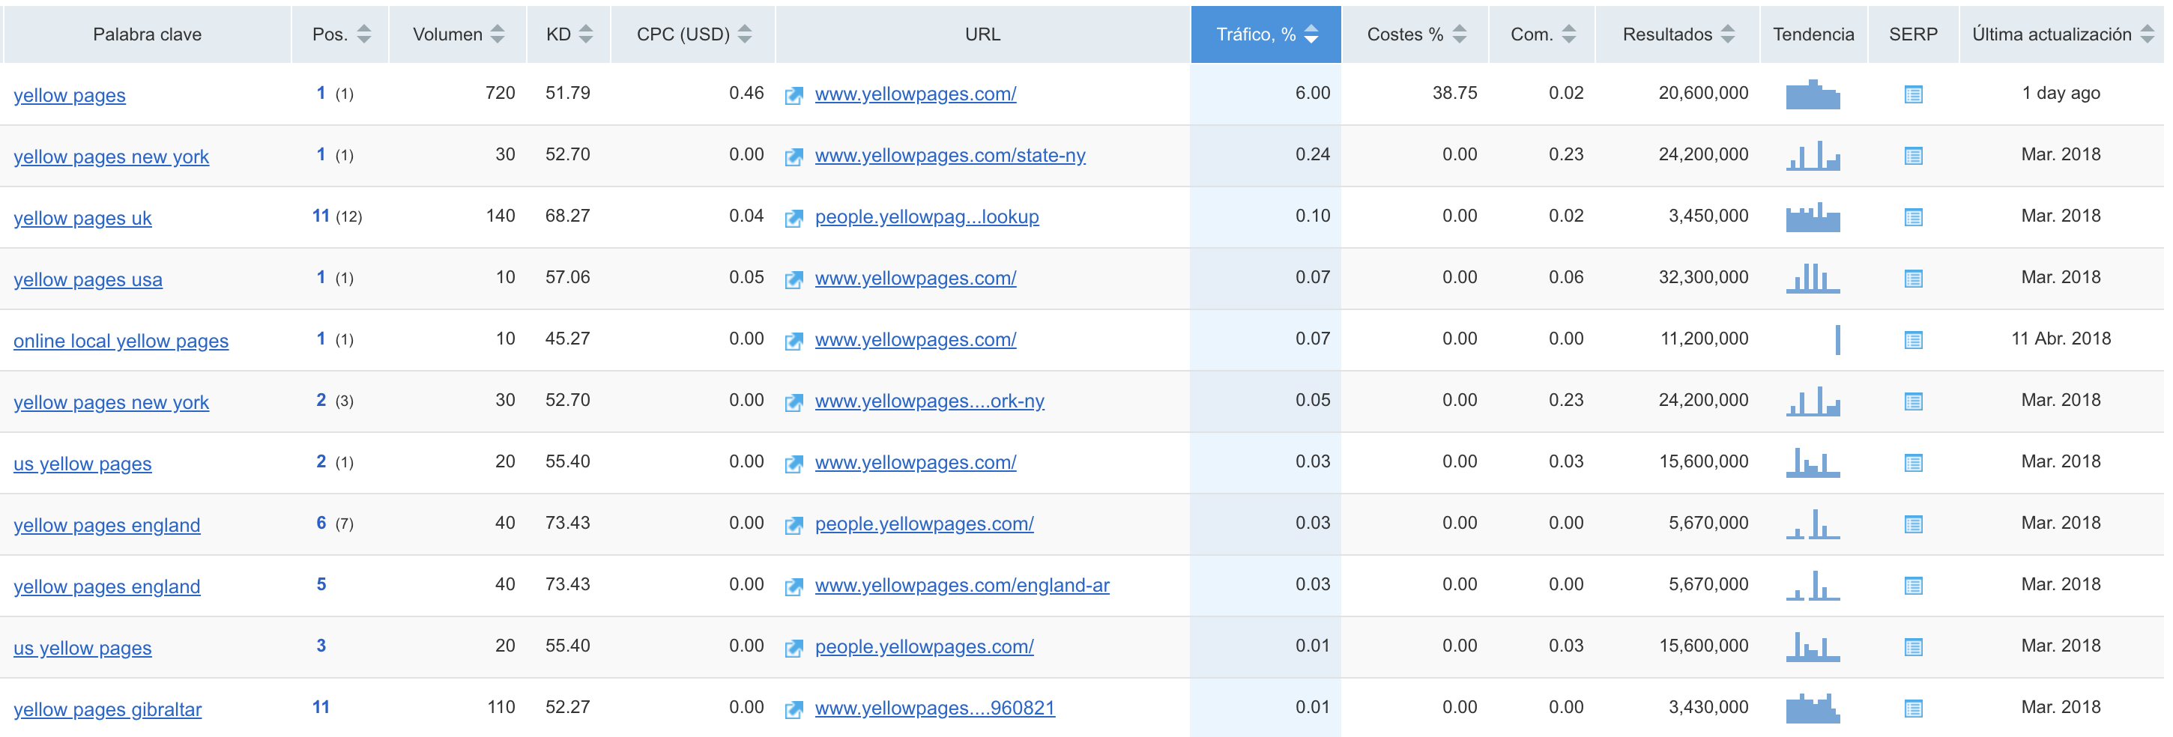2173x737 pixels.
Task: Select position 11 (12) cell
Action: [x=336, y=216]
